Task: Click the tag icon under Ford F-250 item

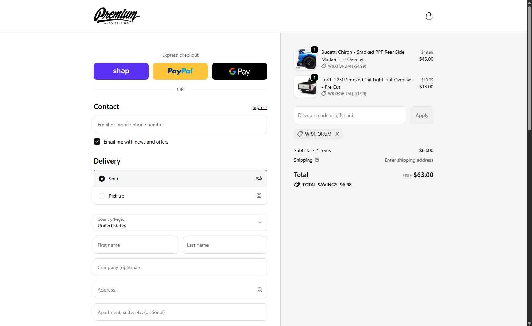Action: [324, 93]
